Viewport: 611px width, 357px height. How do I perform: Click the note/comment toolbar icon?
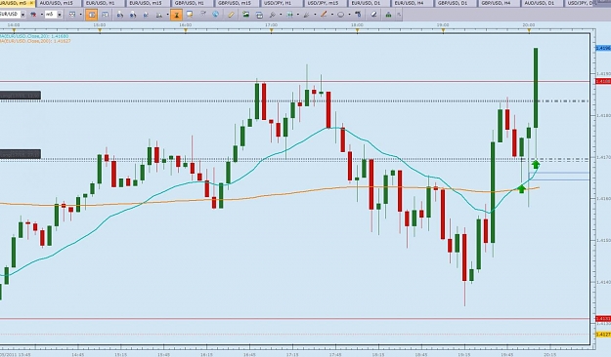190,15
